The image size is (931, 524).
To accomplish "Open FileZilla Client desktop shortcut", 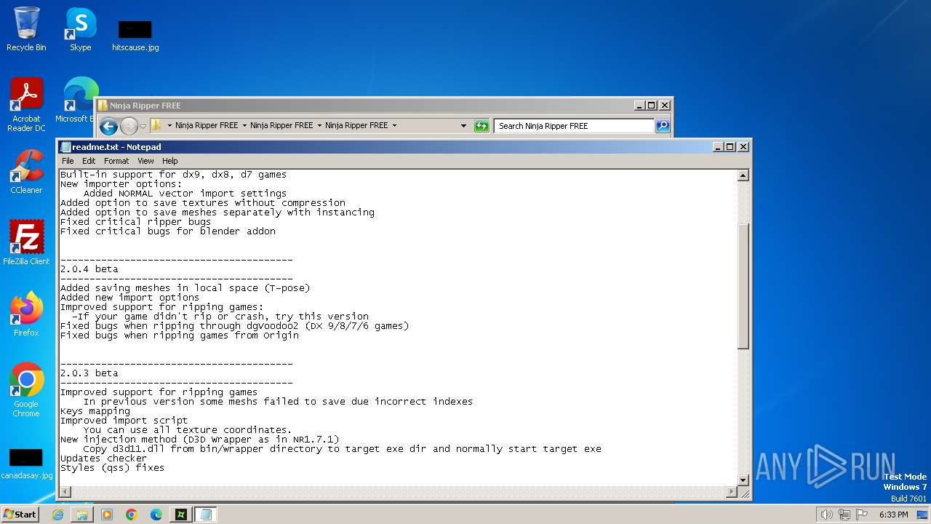I will (26, 243).
